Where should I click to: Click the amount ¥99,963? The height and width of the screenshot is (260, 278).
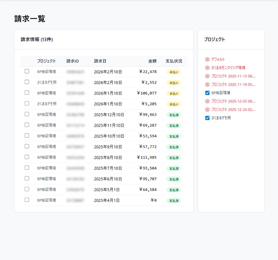(x=148, y=115)
